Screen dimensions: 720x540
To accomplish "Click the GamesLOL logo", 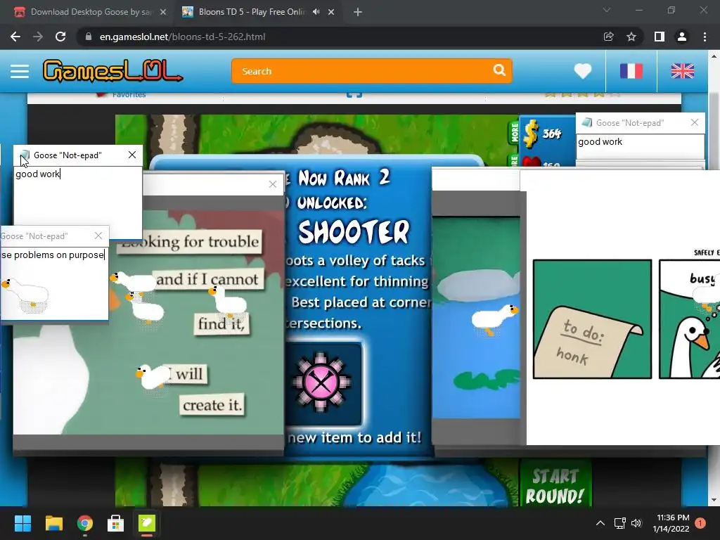I will point(112,71).
